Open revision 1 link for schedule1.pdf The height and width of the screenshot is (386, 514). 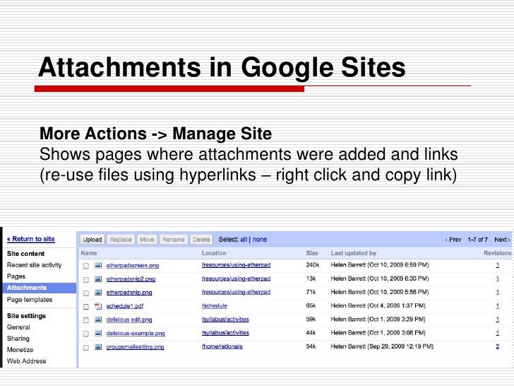[x=497, y=306]
